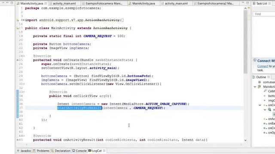Viewport: 275px width, 154px height.
Task: Select the bottoneCamera field in Outline
Action: pyautogui.click(x=272, y=96)
